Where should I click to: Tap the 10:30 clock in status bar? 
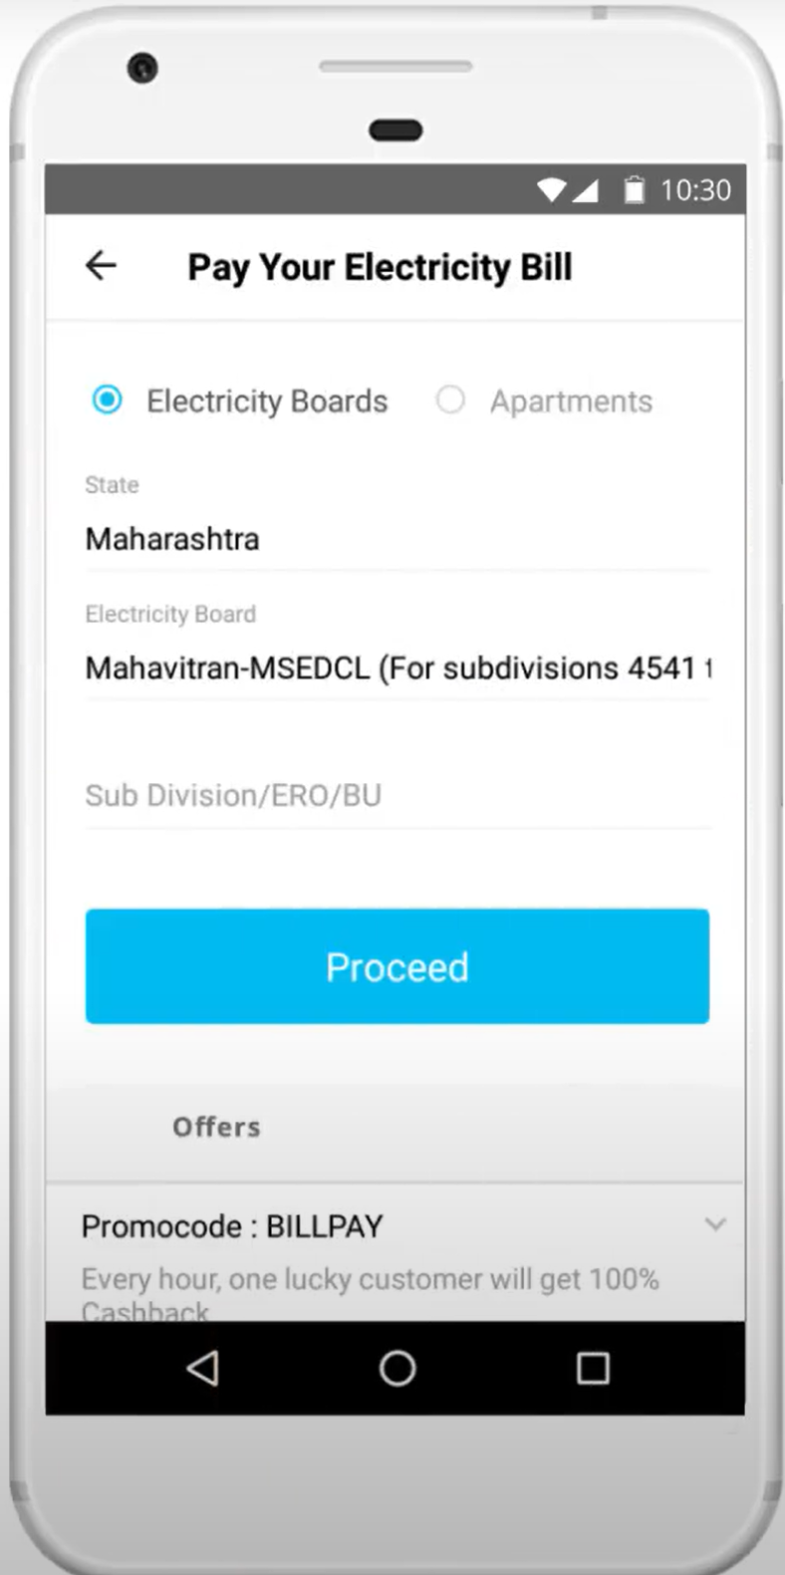coord(695,189)
